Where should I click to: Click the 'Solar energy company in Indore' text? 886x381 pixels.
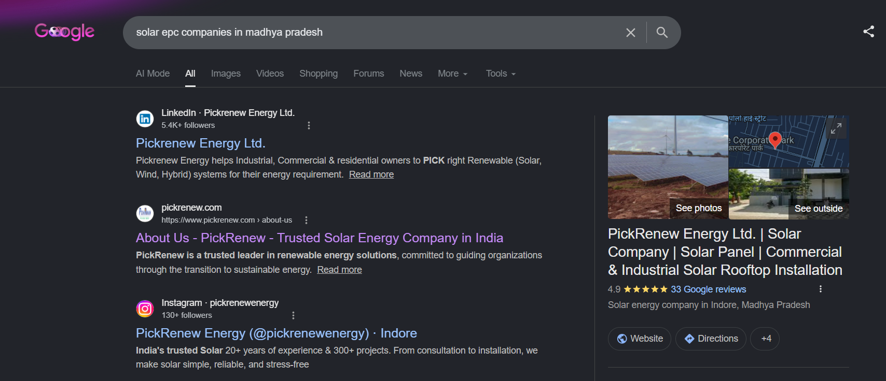[709, 305]
